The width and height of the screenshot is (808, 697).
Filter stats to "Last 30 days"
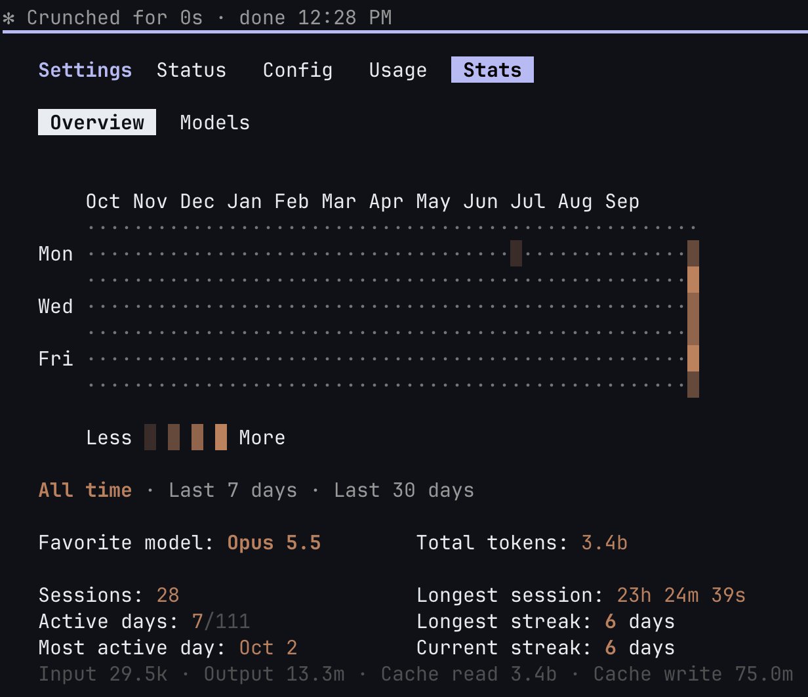click(404, 490)
